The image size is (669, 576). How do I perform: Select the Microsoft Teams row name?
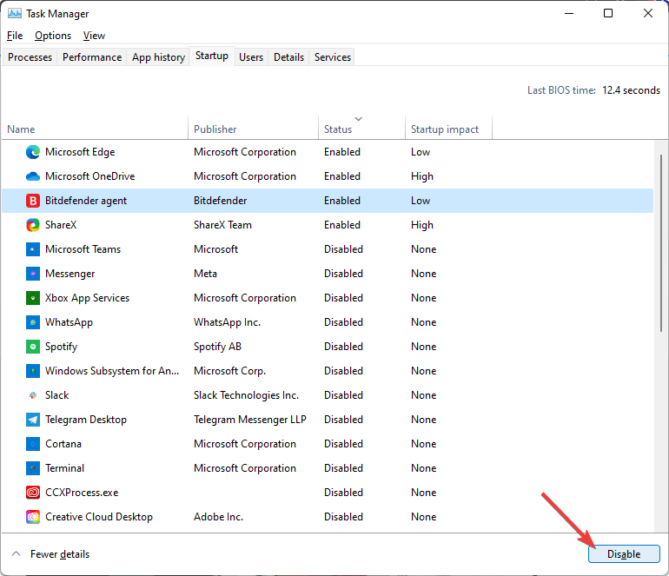click(83, 249)
